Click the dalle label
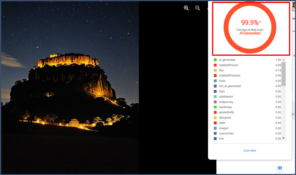 coord(222,123)
